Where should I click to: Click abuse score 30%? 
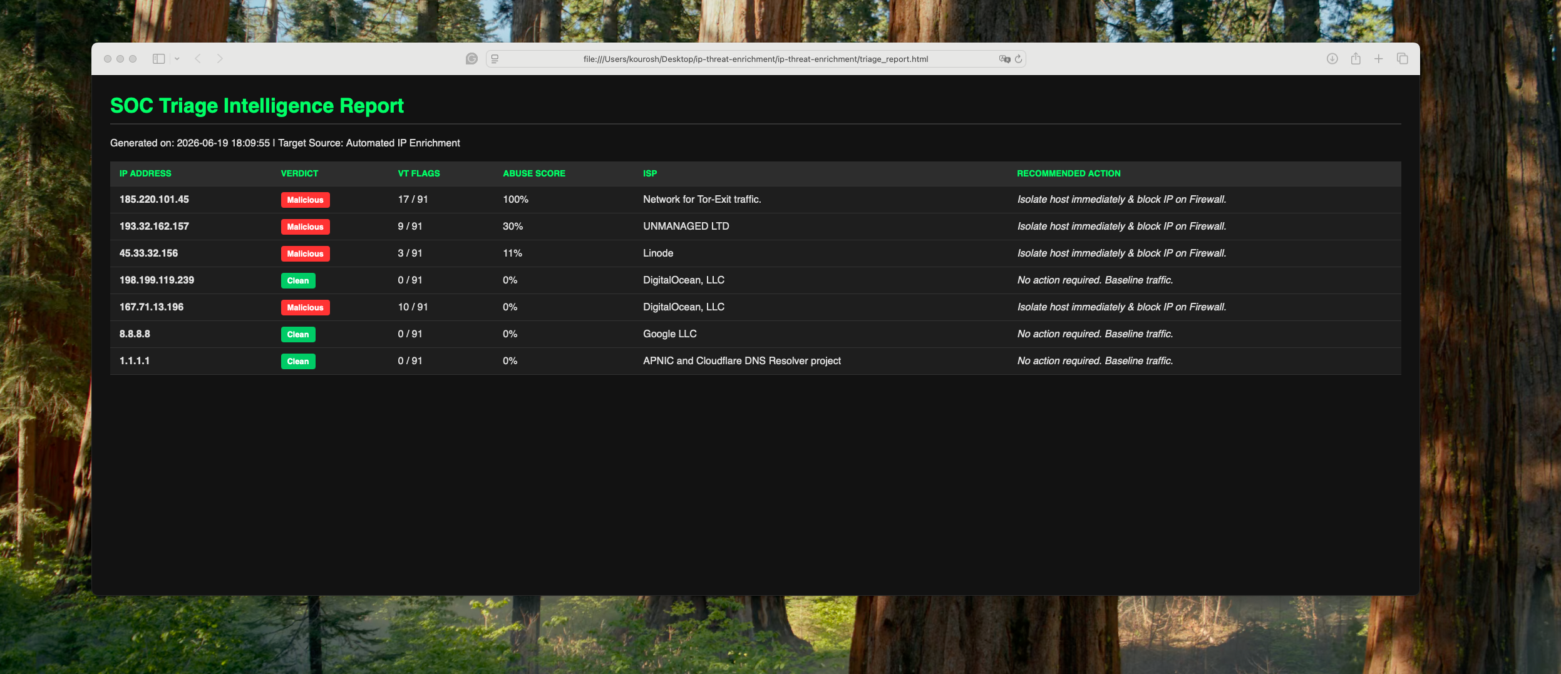pyautogui.click(x=513, y=226)
